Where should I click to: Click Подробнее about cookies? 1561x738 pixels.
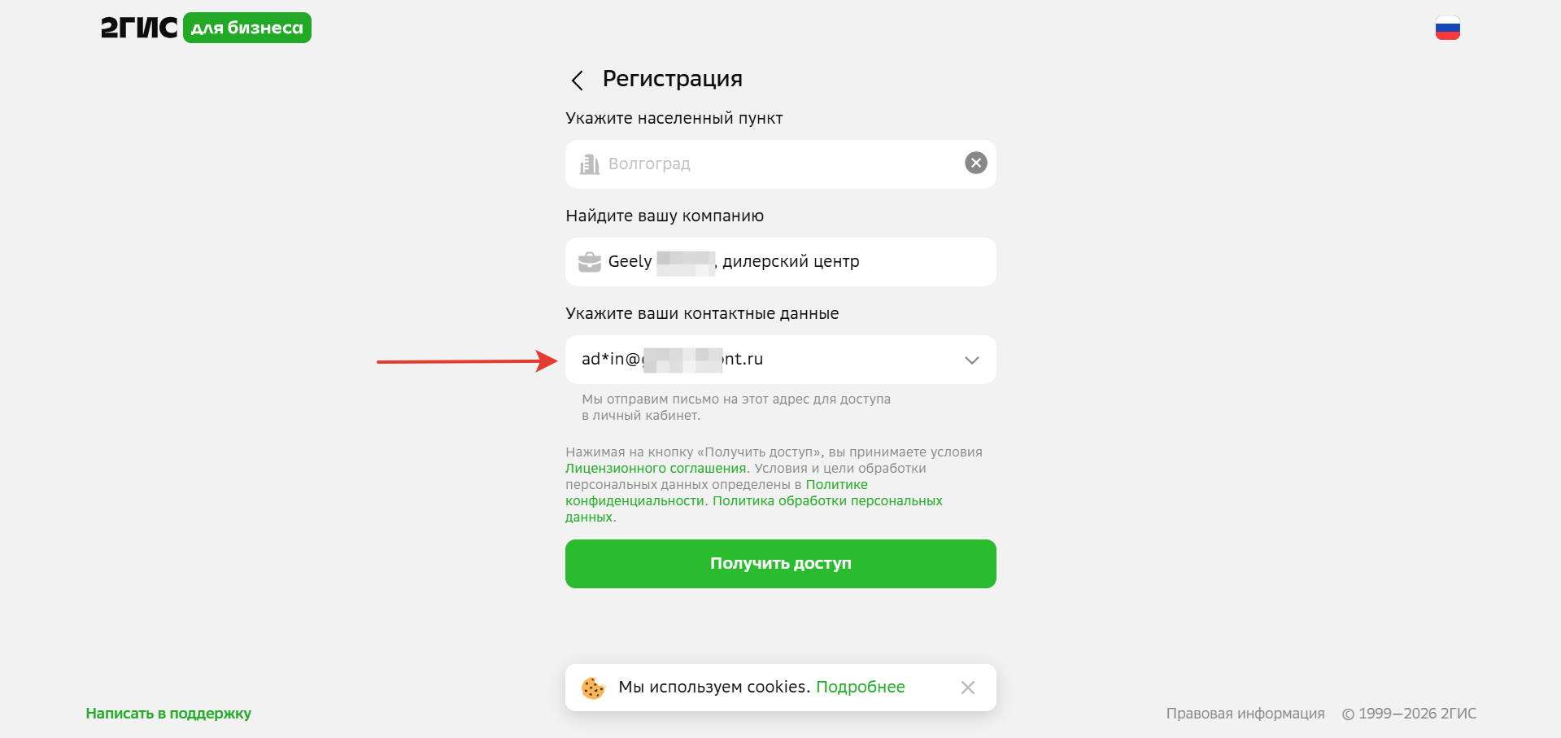coord(860,687)
